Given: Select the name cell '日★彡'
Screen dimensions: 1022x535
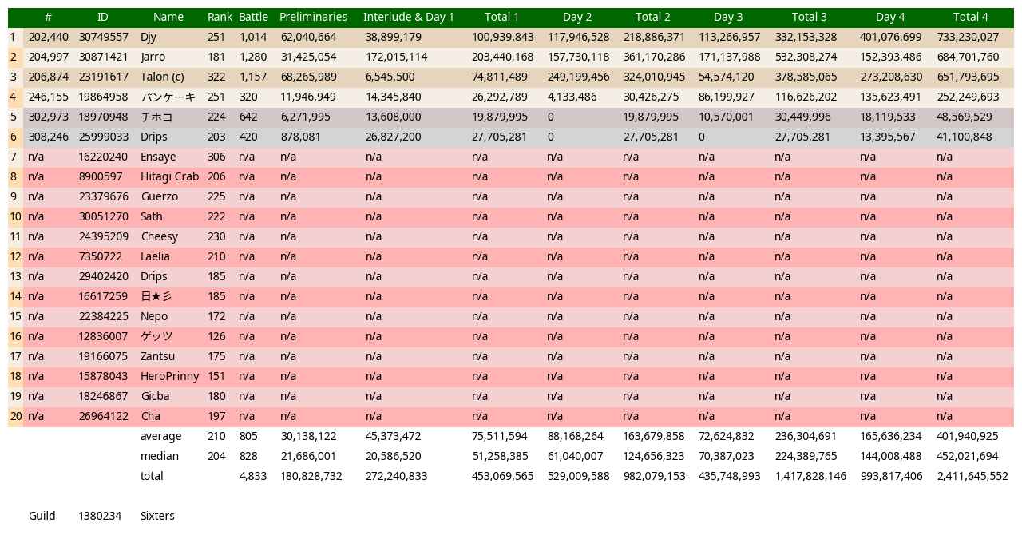Looking at the screenshot, I should [156, 296].
